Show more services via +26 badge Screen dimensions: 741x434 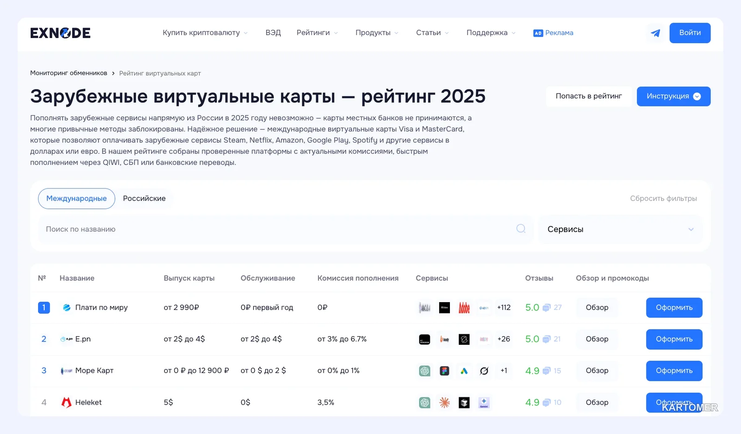pyautogui.click(x=504, y=339)
